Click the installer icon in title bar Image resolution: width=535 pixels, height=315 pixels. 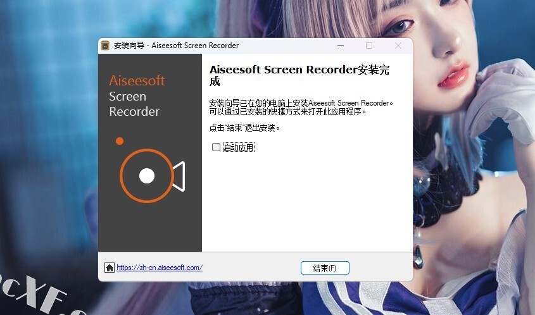coord(105,46)
